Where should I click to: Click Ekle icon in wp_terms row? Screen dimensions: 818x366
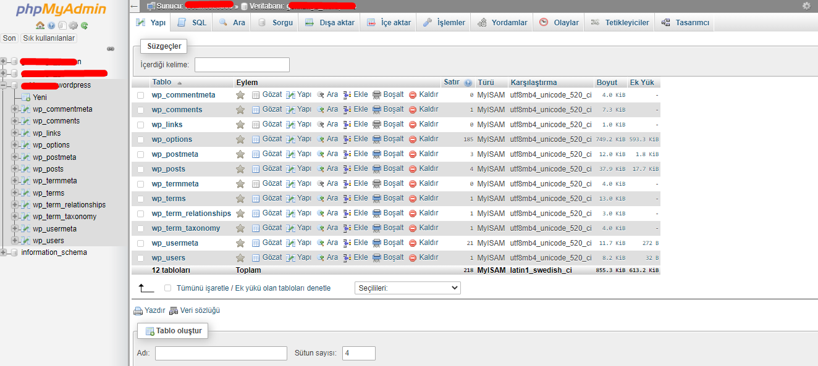[347, 199]
